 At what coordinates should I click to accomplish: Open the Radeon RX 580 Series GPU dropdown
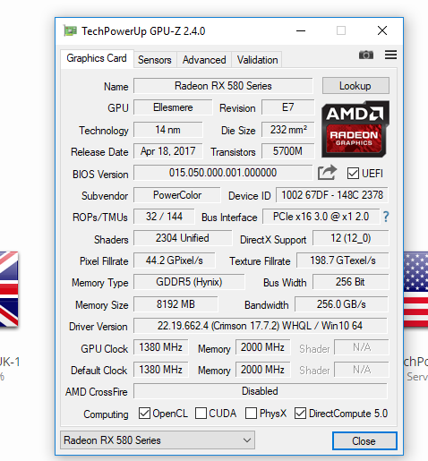[x=158, y=440]
